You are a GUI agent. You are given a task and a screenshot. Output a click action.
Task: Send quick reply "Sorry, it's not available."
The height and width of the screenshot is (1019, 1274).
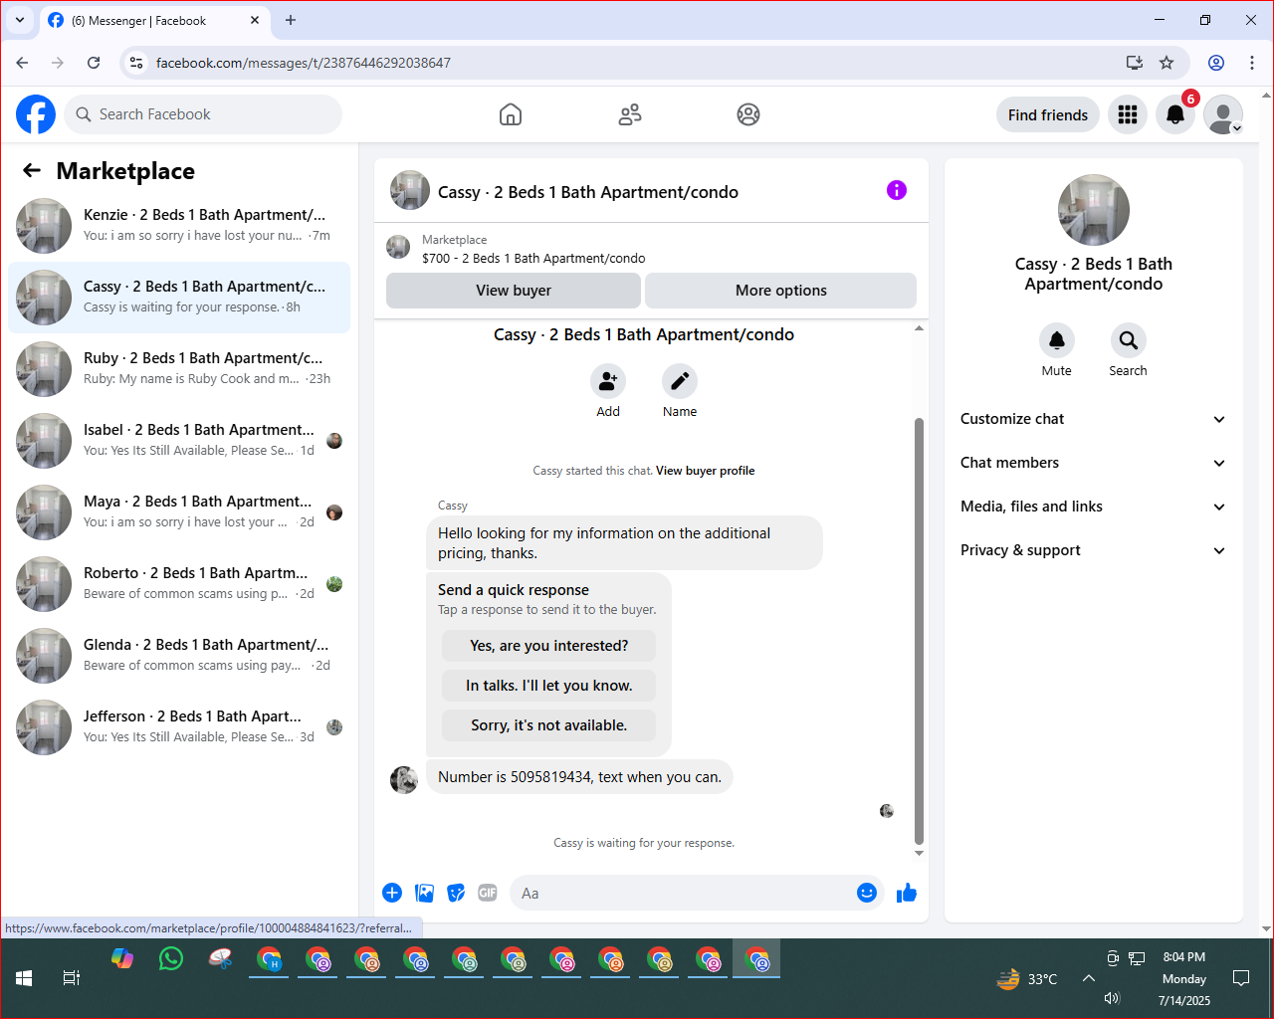pos(549,725)
